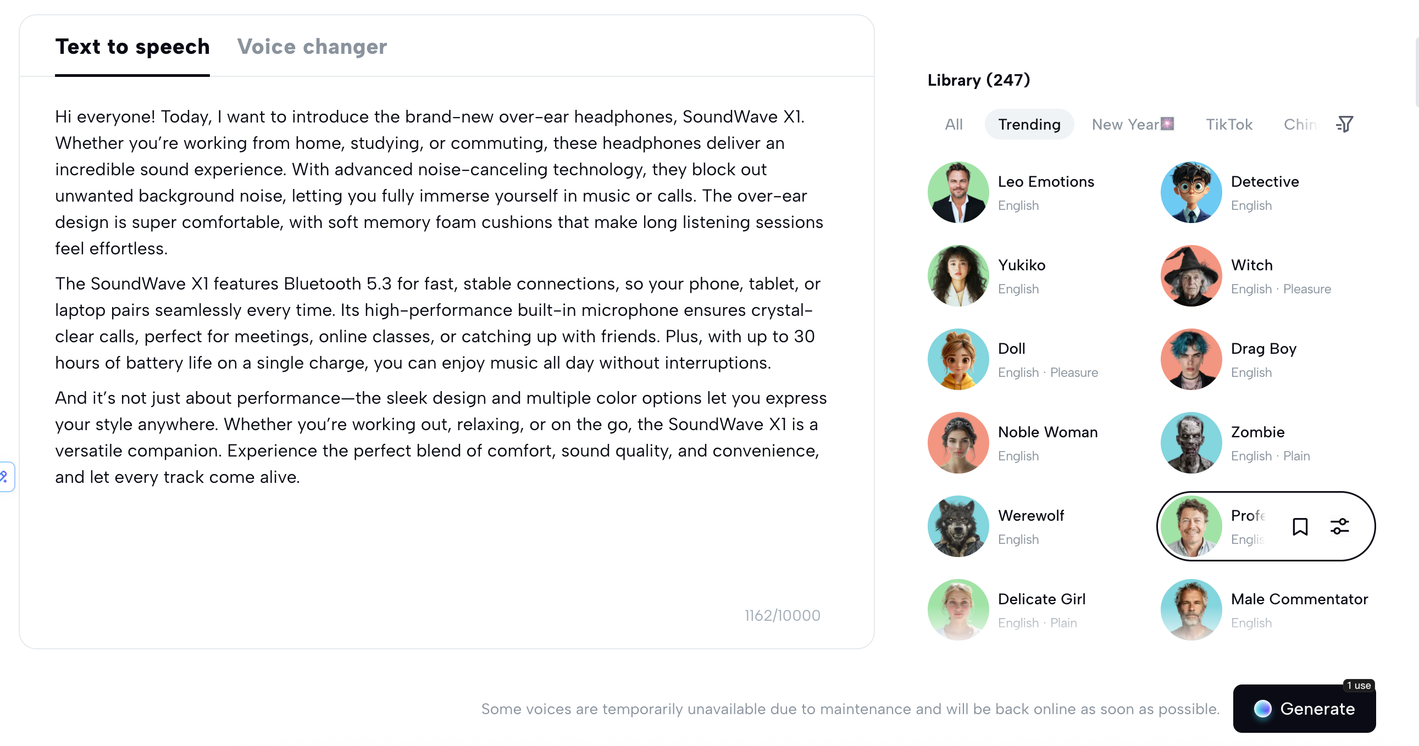Viewport: 1419px width, 746px height.
Task: Click the AI rewrite pen icon
Action: pos(4,476)
